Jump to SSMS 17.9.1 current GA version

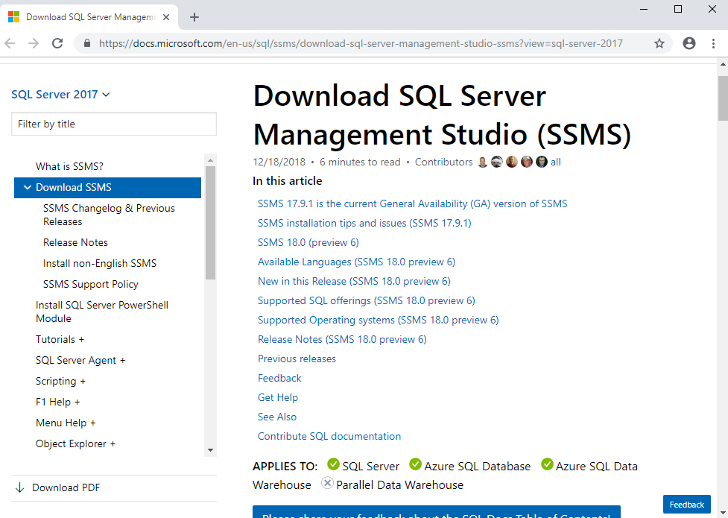tap(413, 204)
